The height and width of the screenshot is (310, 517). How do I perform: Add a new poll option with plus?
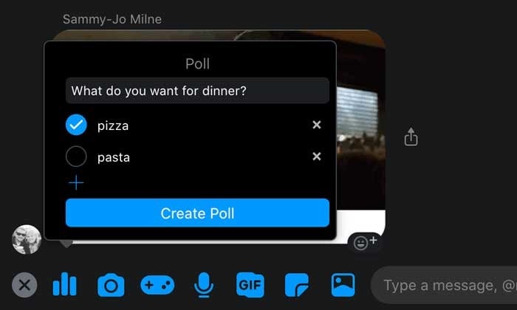pyautogui.click(x=76, y=183)
